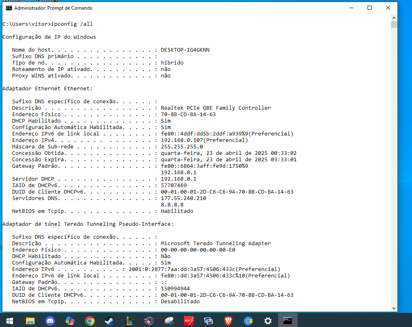Open Windows Settings gear icon
The height and width of the screenshot is (327, 412).
pyautogui.click(x=268, y=321)
